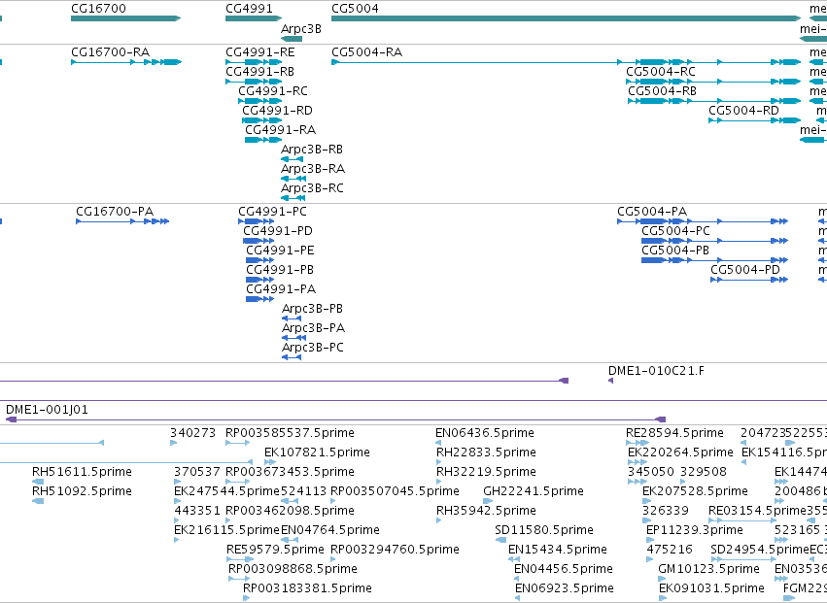Open EST 340273

tap(174, 443)
